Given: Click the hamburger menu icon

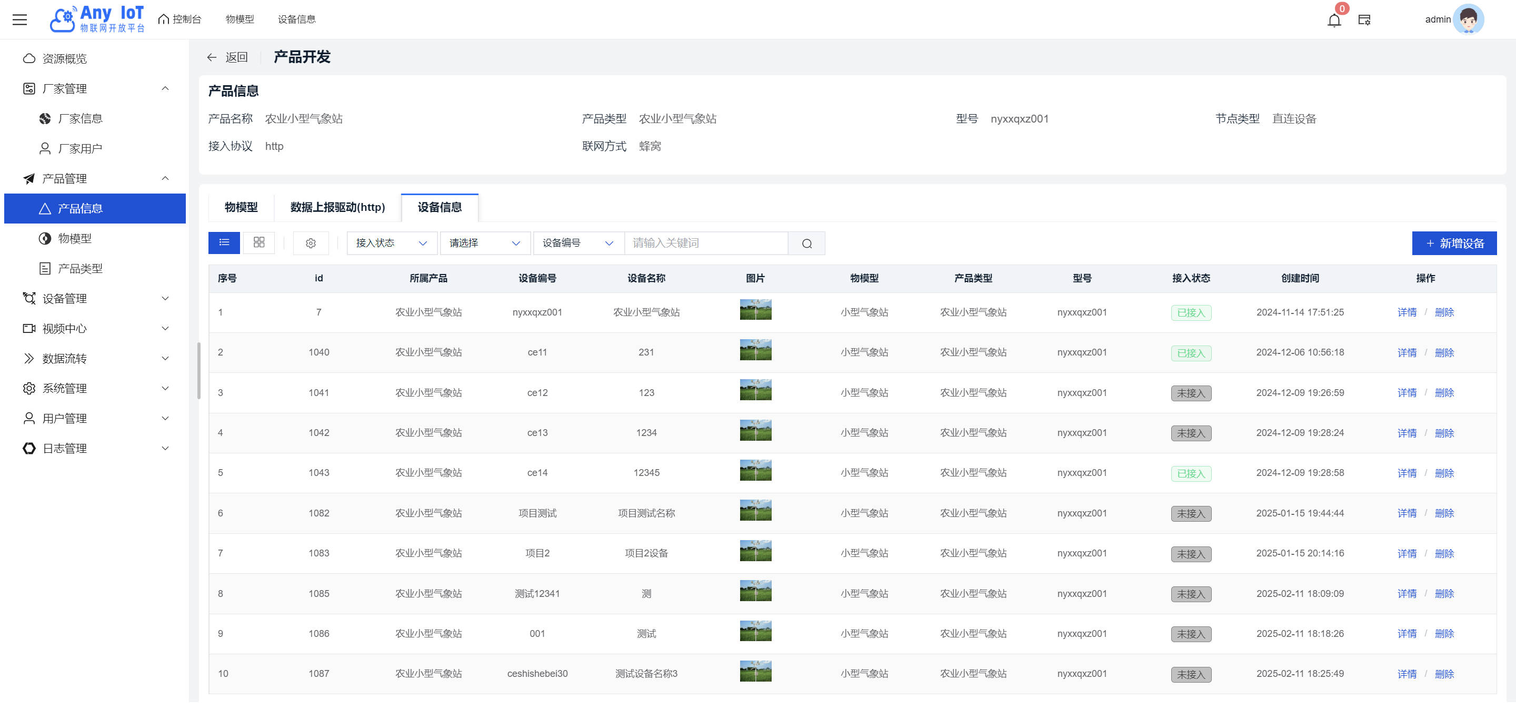Looking at the screenshot, I should pos(19,19).
